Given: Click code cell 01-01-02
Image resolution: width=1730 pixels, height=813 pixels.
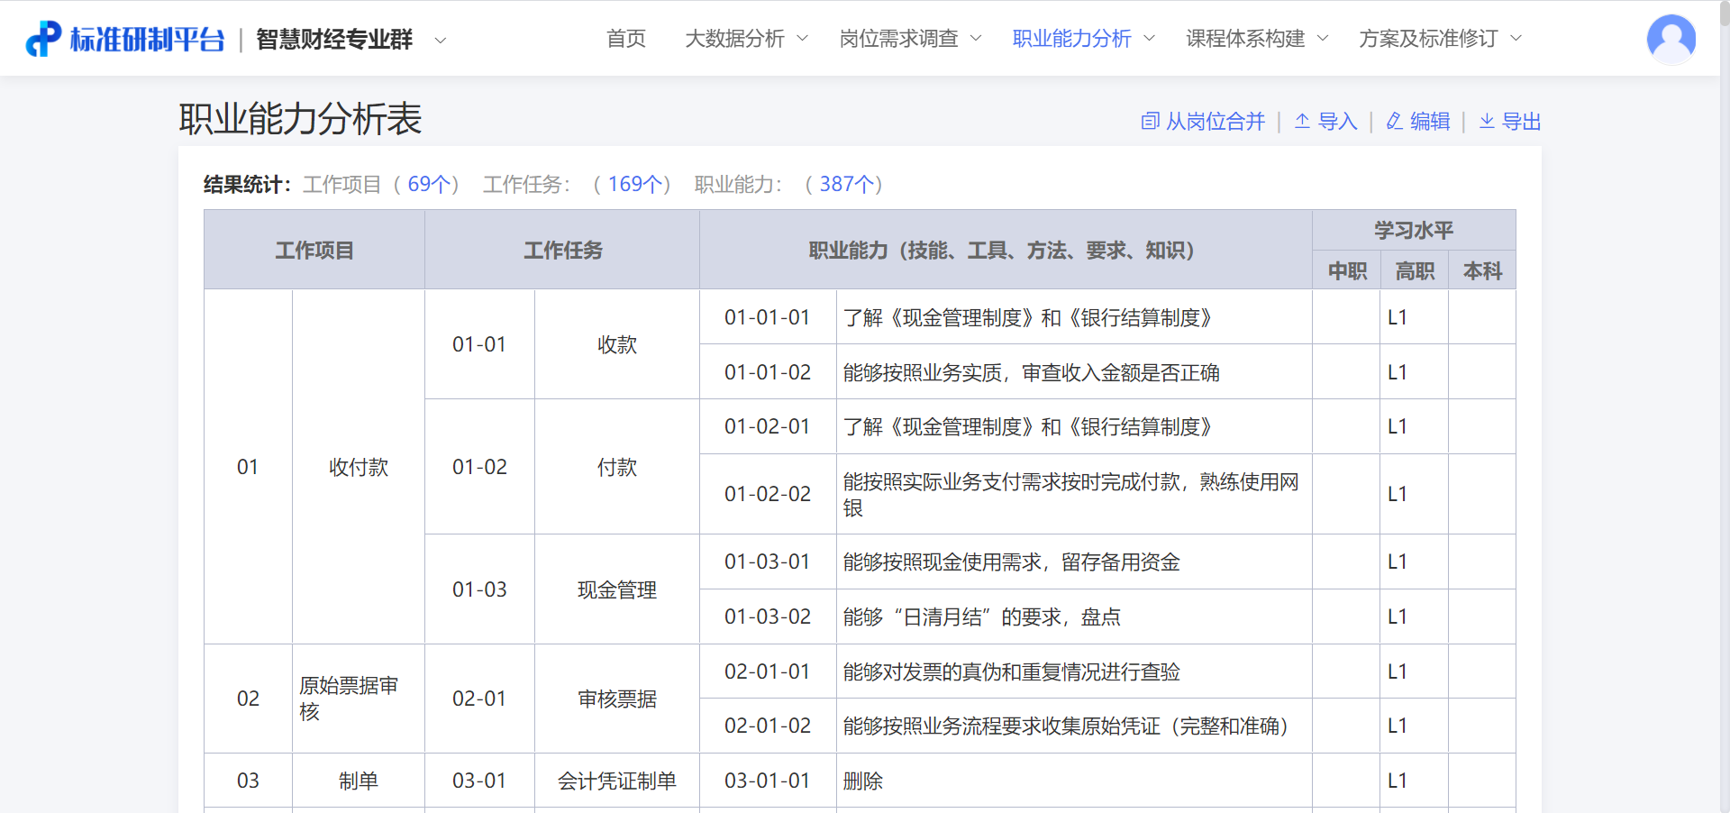Looking at the screenshot, I should click(x=768, y=372).
